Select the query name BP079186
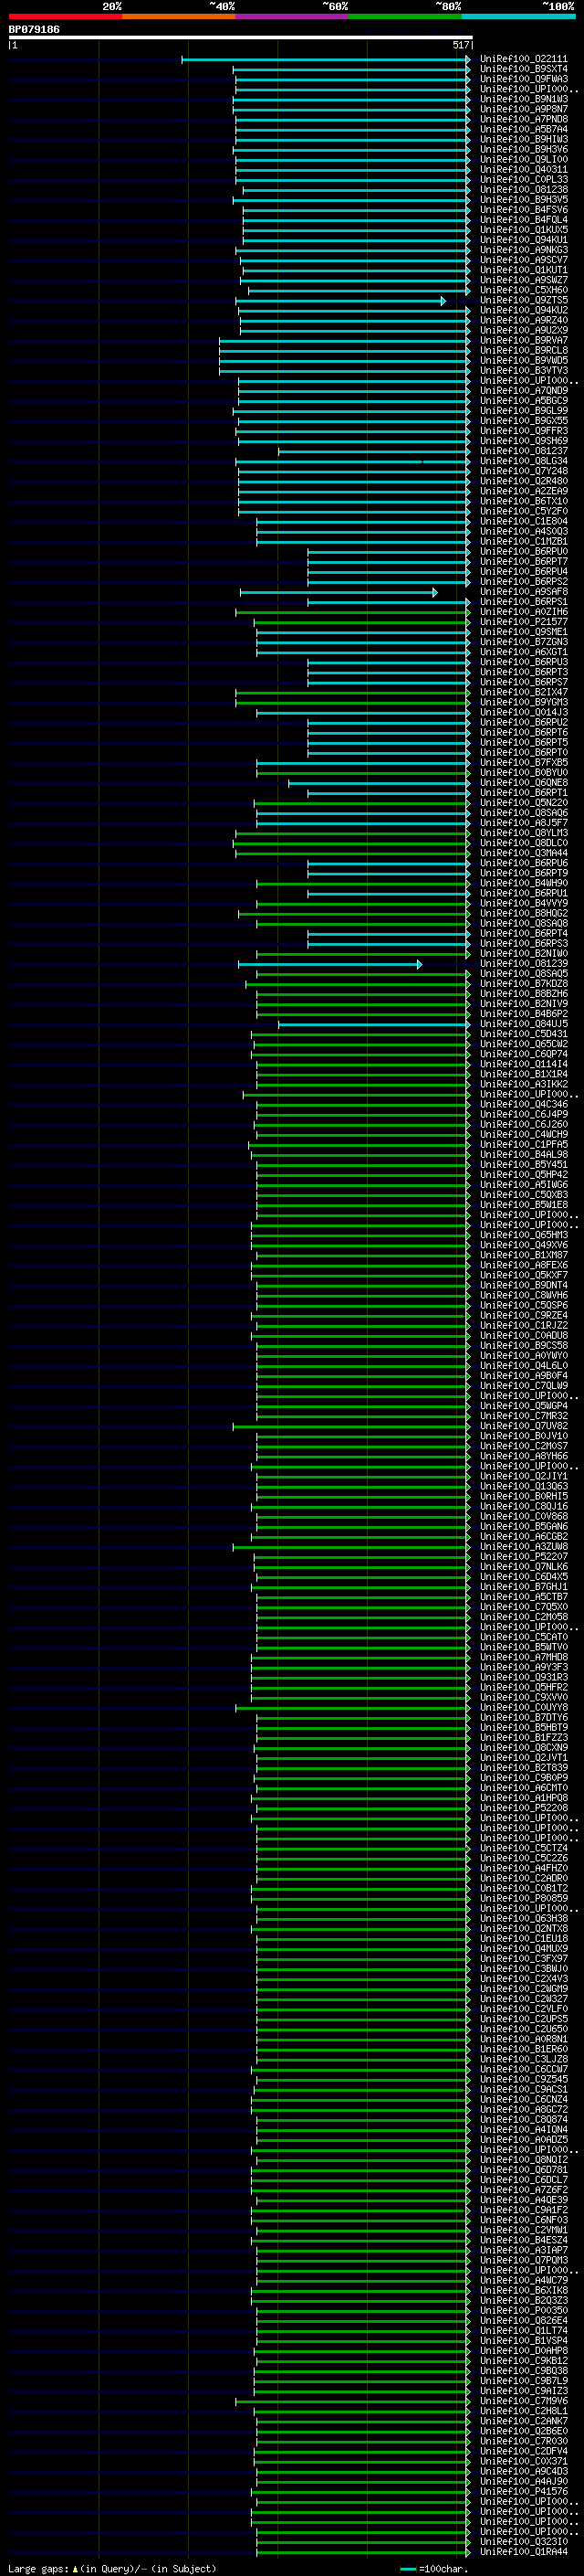The image size is (584, 2576). (34, 29)
